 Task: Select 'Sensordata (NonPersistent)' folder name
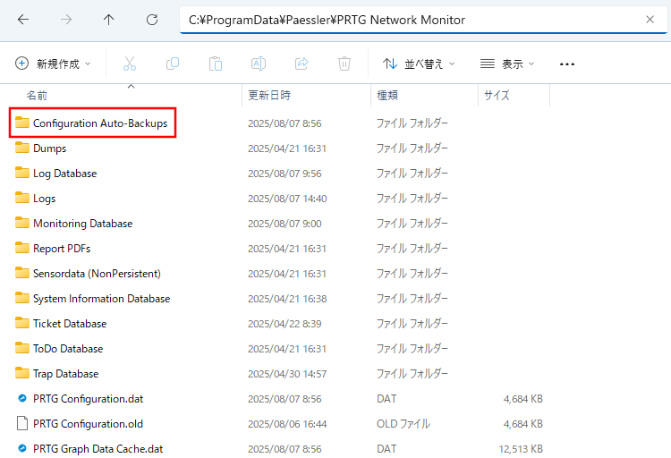(x=98, y=274)
